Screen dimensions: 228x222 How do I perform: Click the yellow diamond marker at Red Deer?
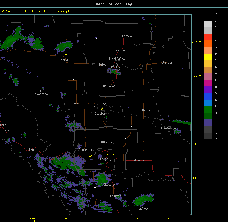[x=113, y=74]
